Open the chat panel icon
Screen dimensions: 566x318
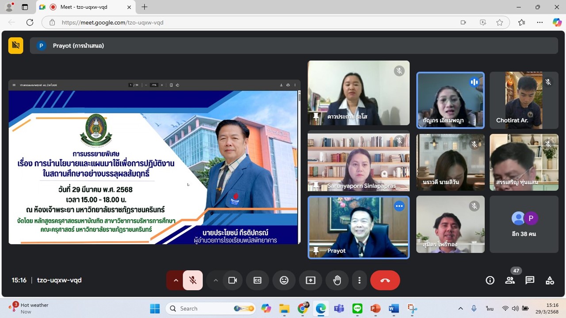[530, 280]
